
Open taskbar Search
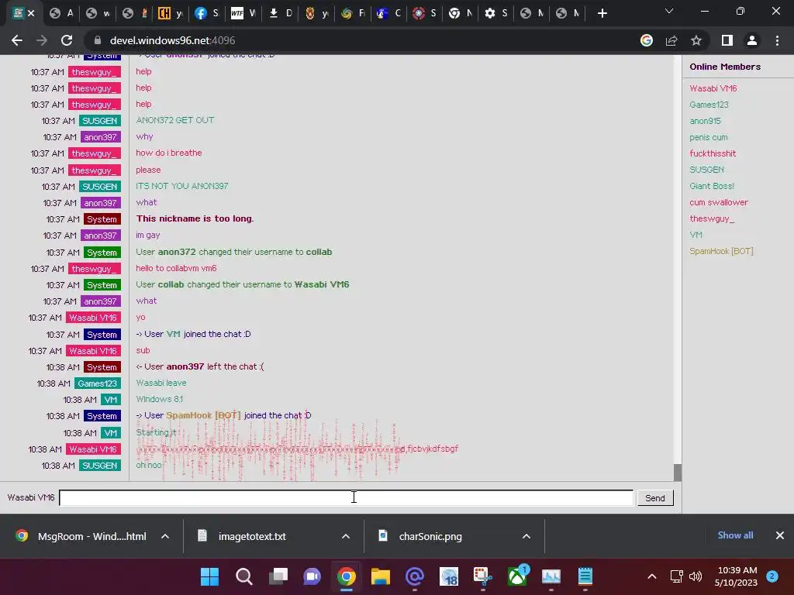(x=244, y=576)
